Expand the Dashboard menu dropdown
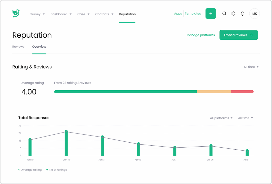This screenshot has width=272, height=184. point(61,14)
